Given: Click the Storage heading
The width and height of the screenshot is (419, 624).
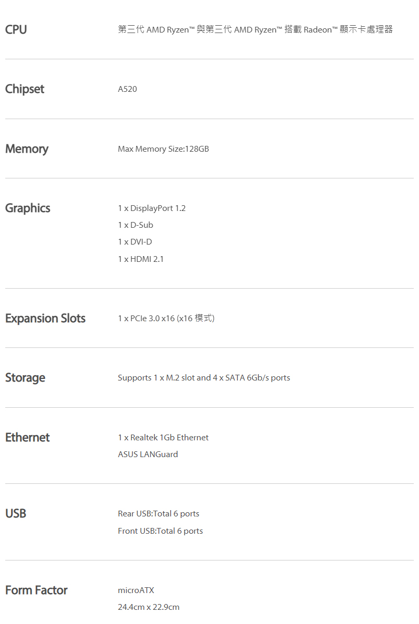Looking at the screenshot, I should [25, 378].
